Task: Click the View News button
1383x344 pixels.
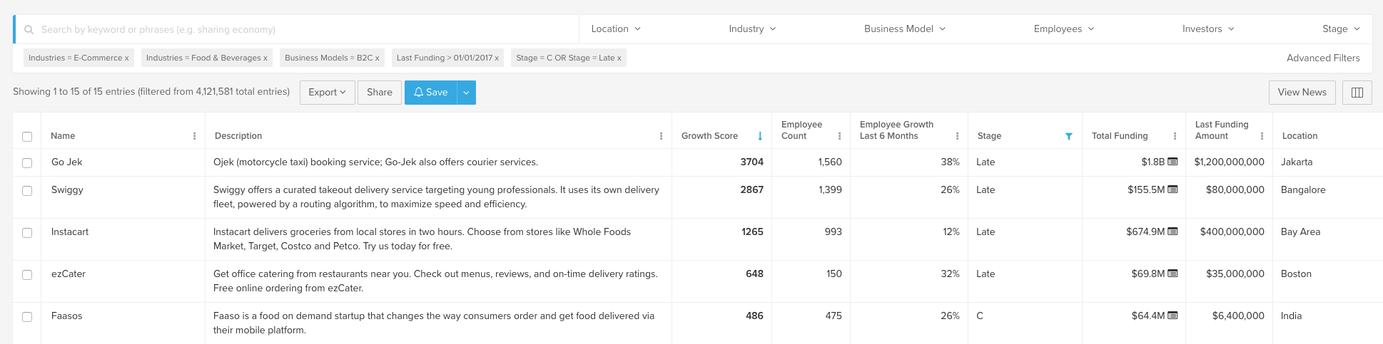Action: point(1302,93)
